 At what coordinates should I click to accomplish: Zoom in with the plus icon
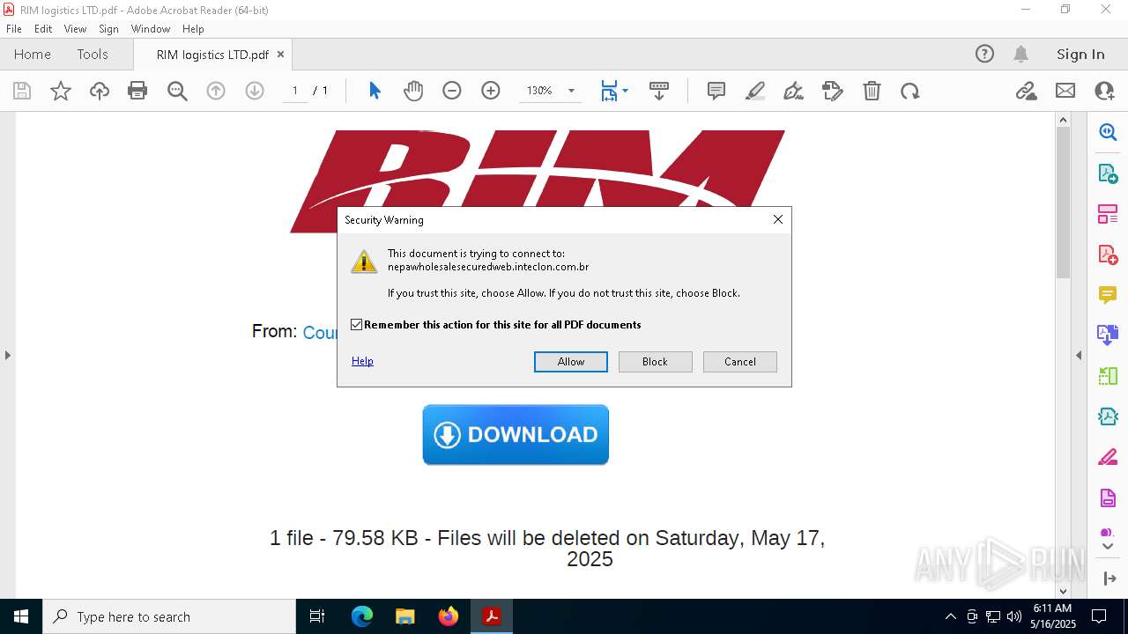coord(491,91)
